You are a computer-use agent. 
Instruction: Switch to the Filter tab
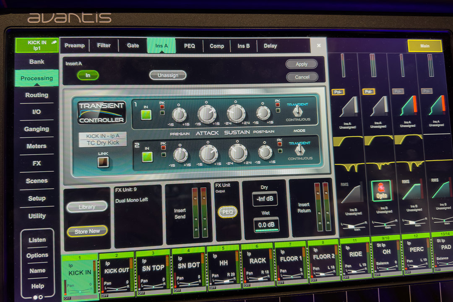click(x=104, y=45)
